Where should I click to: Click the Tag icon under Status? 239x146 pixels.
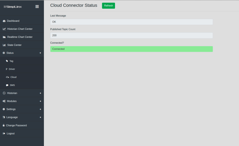tap(7, 61)
